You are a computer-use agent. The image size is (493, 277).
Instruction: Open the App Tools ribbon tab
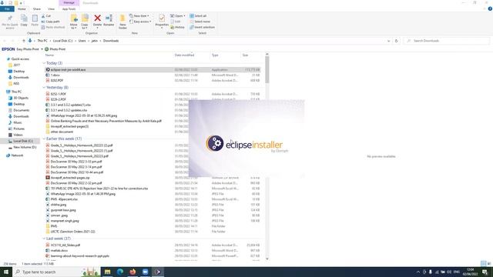point(69,8)
